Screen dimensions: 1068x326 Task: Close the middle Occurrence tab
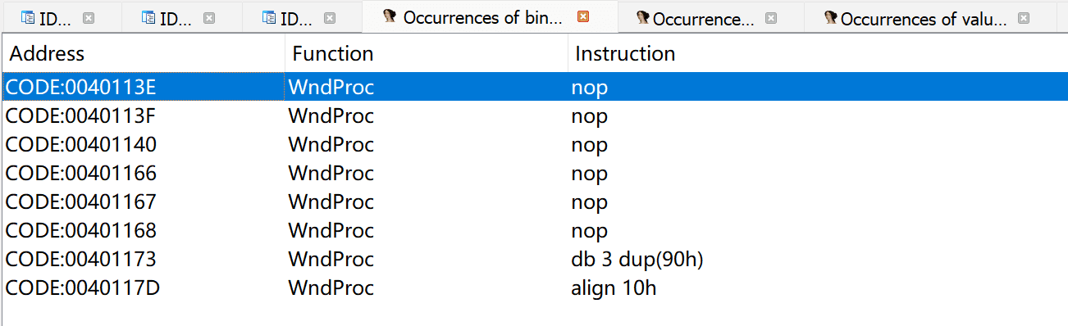[770, 18]
